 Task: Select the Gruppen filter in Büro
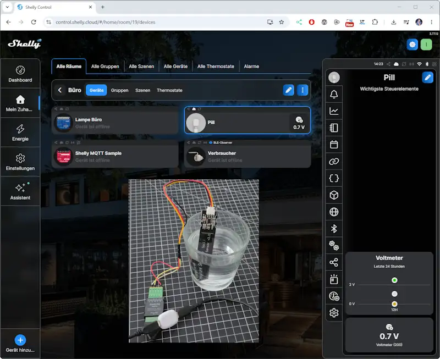click(x=119, y=90)
